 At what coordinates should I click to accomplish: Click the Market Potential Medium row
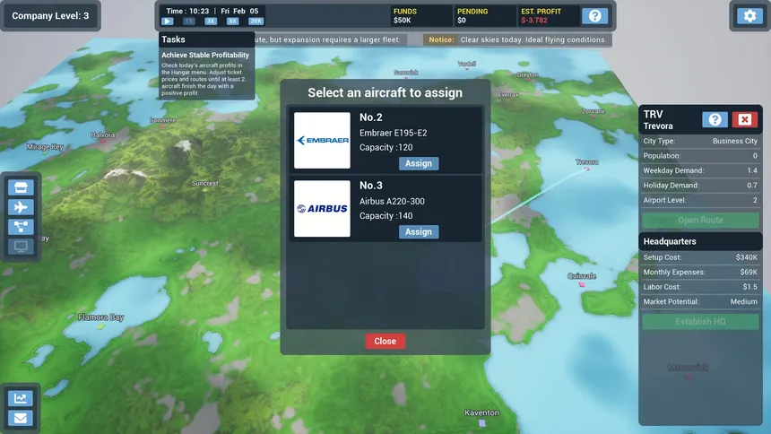[700, 301]
